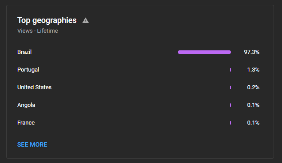Click the France country label
Image resolution: width=282 pixels, height=163 pixels.
tap(26, 123)
